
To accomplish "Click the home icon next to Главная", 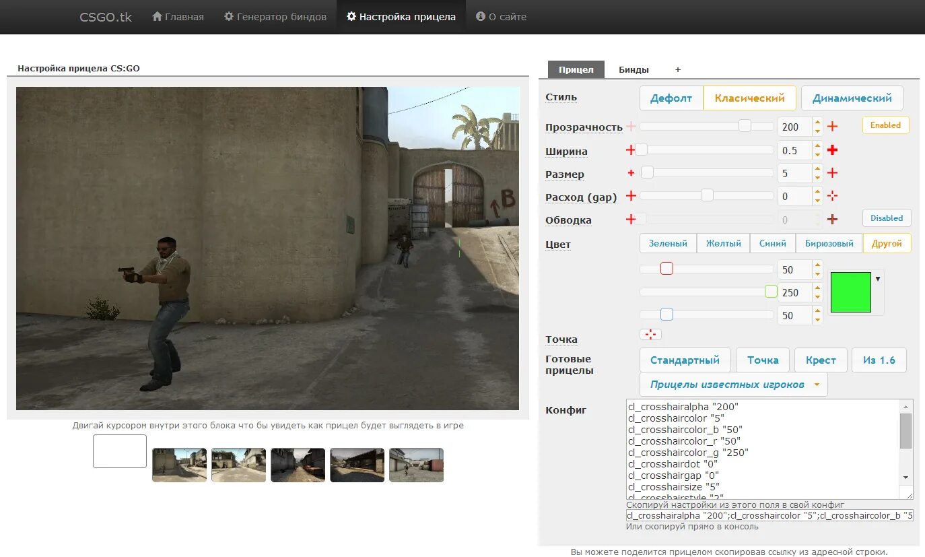I will (x=157, y=16).
